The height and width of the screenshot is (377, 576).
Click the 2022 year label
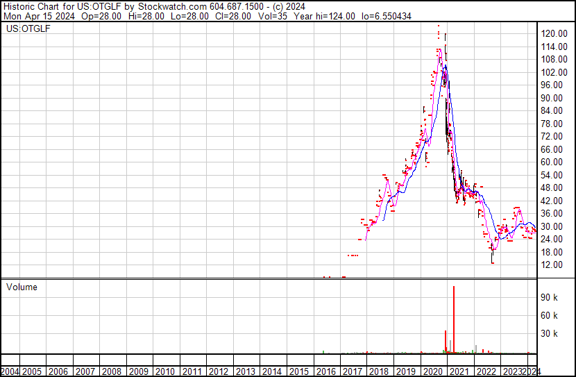tap(486, 371)
